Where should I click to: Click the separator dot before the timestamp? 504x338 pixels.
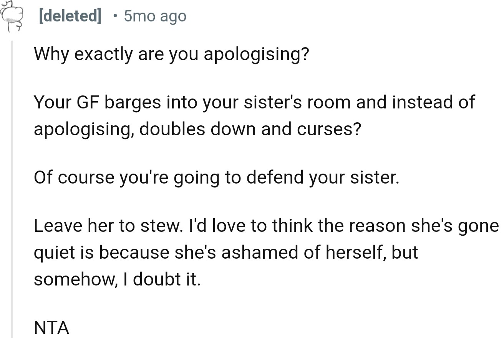coord(115,16)
